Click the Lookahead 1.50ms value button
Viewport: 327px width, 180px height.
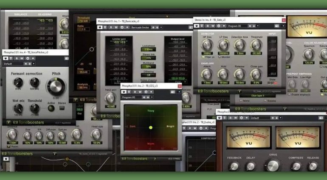tap(148, 50)
